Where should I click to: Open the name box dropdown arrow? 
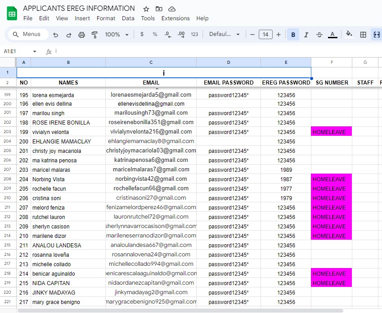coord(35,51)
